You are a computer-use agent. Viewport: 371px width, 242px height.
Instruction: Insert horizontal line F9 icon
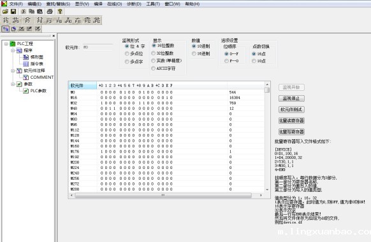click(x=49, y=20)
